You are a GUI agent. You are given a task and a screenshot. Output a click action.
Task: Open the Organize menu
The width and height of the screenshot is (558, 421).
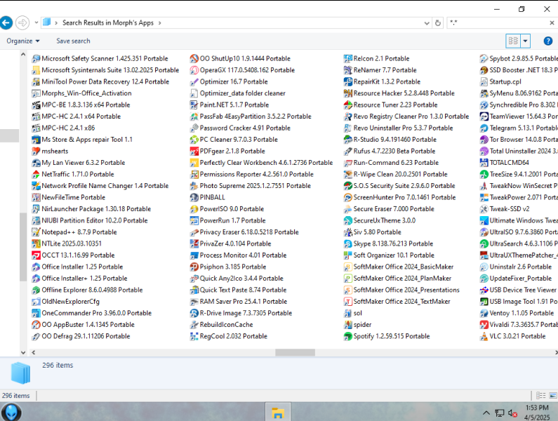22,41
